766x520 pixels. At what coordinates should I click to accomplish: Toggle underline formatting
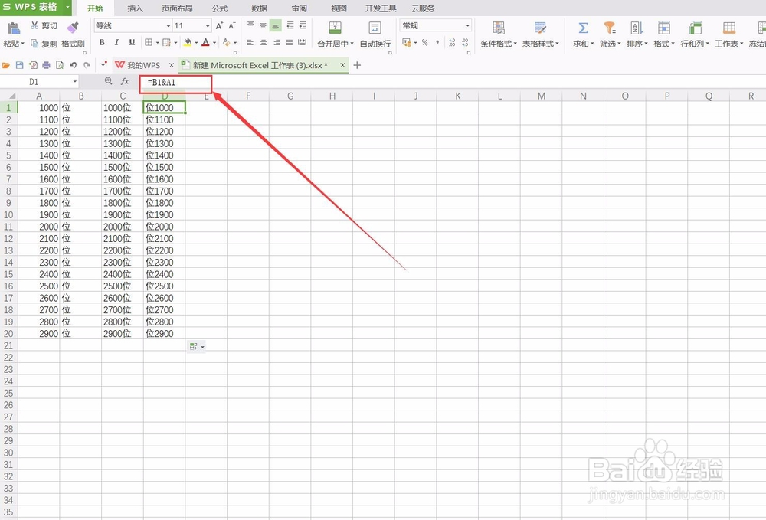tap(132, 42)
